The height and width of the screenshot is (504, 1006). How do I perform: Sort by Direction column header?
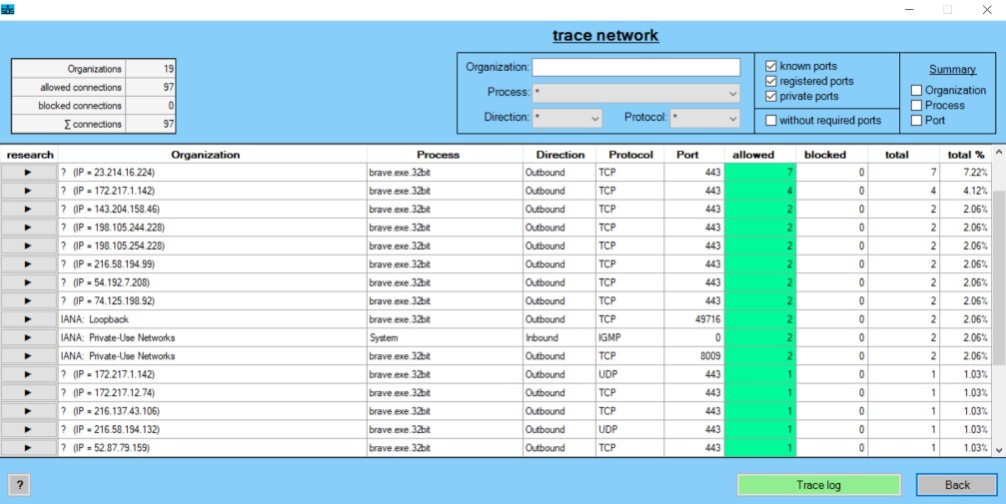[560, 155]
